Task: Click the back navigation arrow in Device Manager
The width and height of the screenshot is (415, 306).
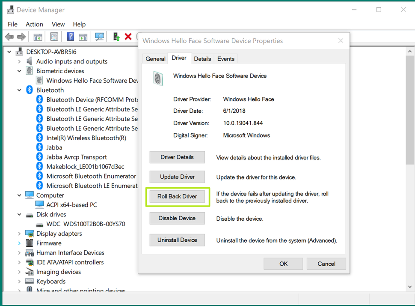Action: tap(9, 36)
